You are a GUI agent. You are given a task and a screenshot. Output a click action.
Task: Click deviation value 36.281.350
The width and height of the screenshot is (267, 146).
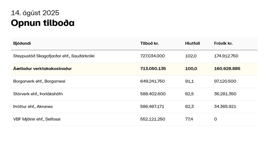point(225,94)
